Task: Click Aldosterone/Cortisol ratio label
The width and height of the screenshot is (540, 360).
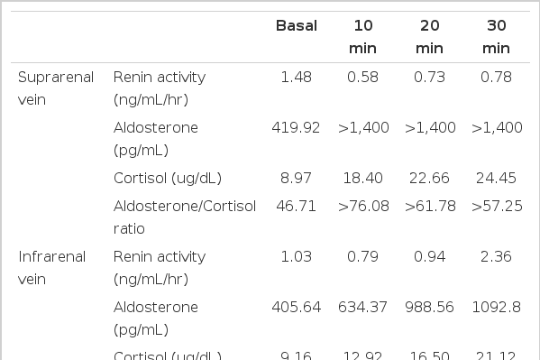Action: pos(185,217)
